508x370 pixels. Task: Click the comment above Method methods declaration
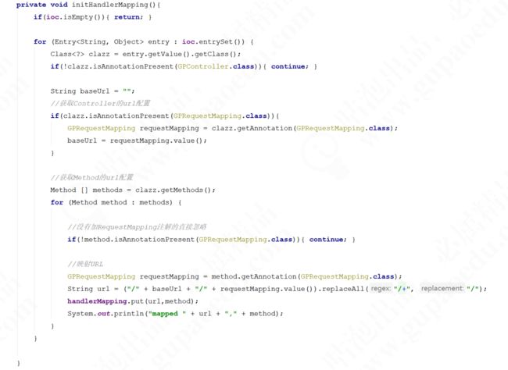pyautogui.click(x=91, y=178)
